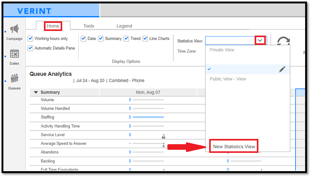This screenshot has height=177, width=311.
Task: Click the Staffing value 5
Action: pyautogui.click(x=130, y=117)
